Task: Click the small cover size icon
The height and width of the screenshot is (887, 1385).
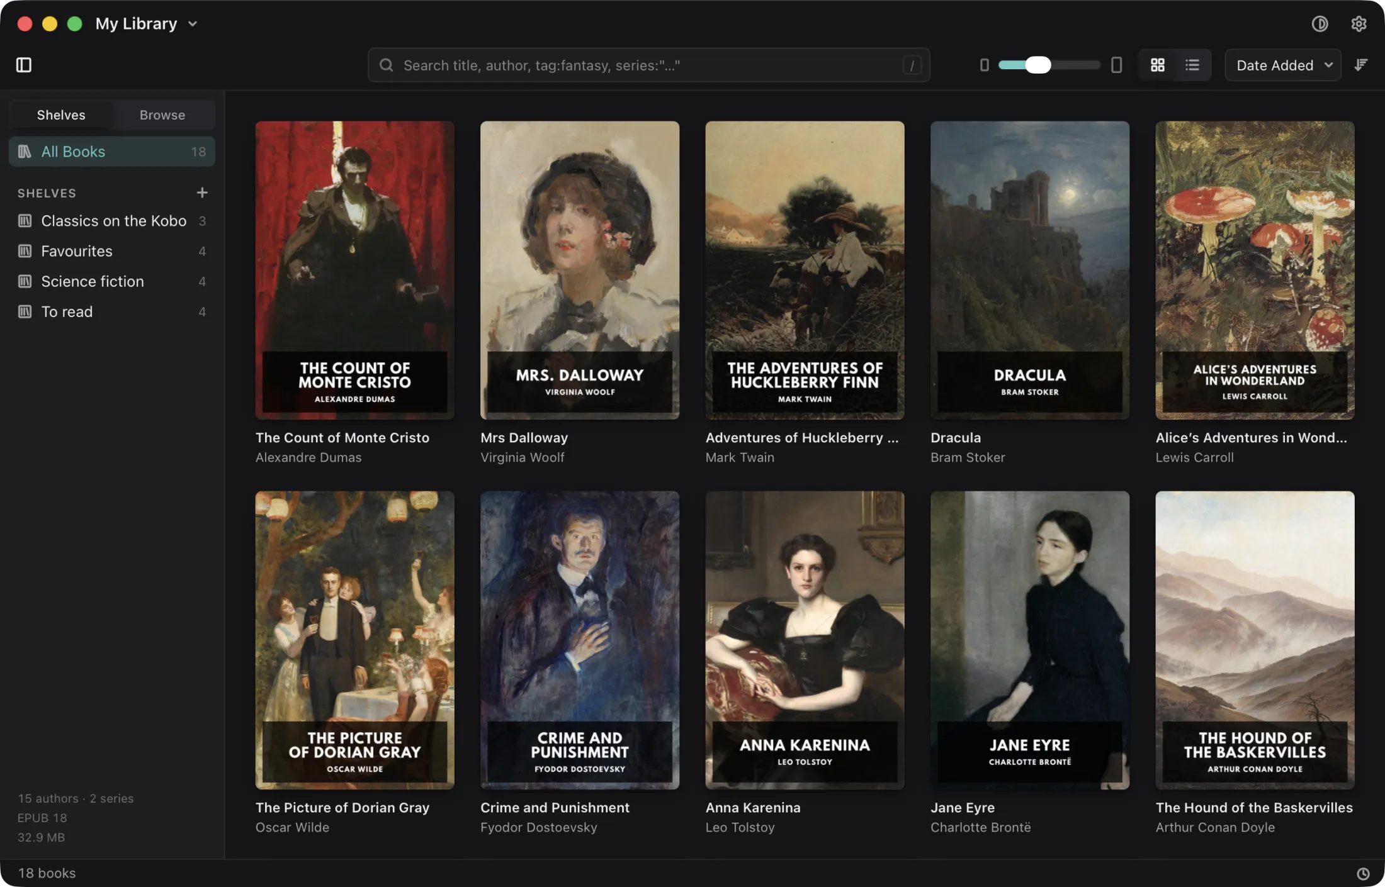Action: (x=984, y=65)
